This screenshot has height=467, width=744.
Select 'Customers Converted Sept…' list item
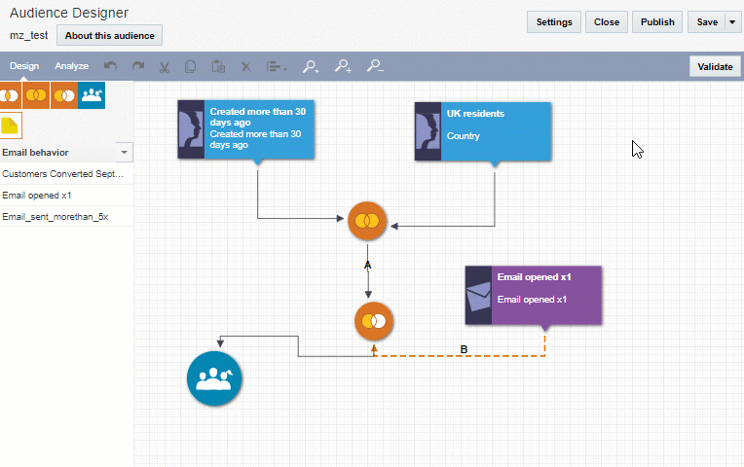click(x=66, y=174)
